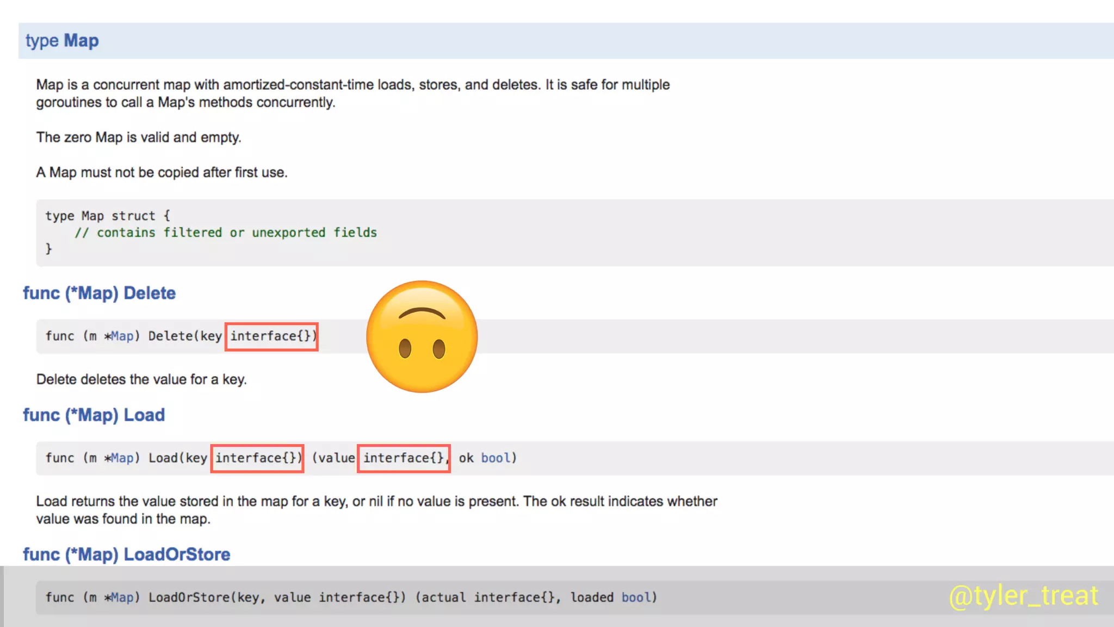Click the bool link in LoadOrStore signature
This screenshot has width=1114, height=627.
tap(636, 598)
